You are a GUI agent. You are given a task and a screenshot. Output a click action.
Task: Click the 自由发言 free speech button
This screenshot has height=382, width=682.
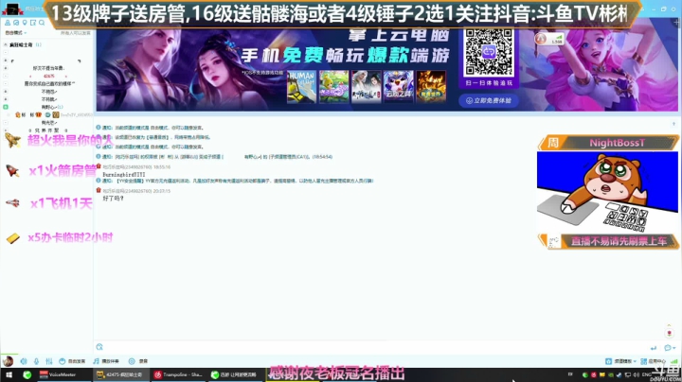pos(72,361)
